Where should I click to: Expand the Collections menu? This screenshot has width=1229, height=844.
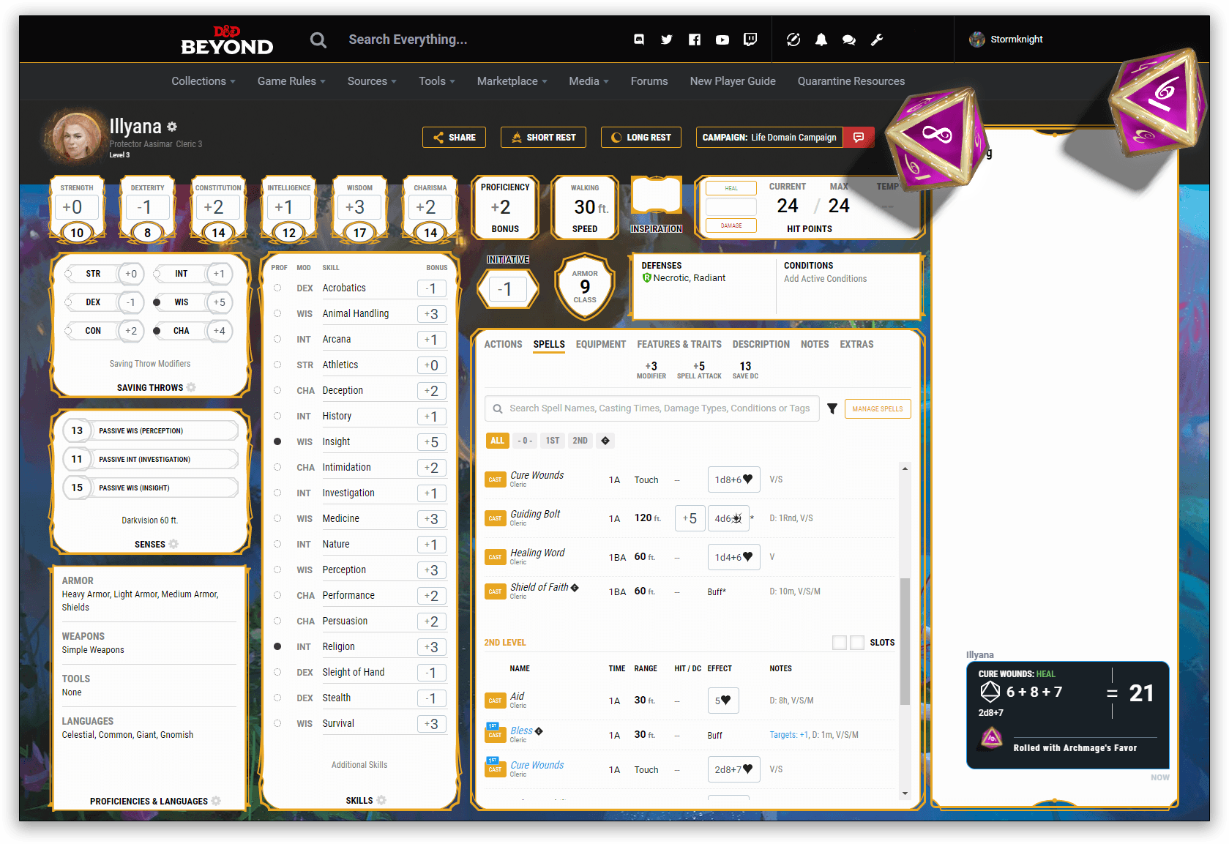[203, 81]
